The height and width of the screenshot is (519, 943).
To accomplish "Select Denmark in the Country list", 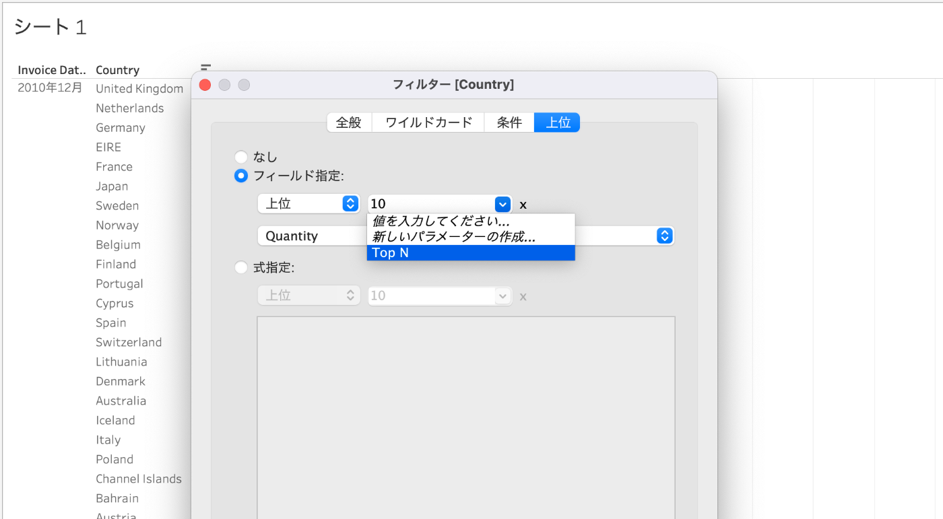I will (x=121, y=382).
